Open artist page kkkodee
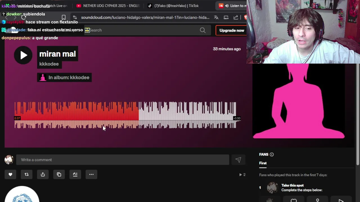Image resolution: width=360 pixels, height=202 pixels. pos(49,64)
